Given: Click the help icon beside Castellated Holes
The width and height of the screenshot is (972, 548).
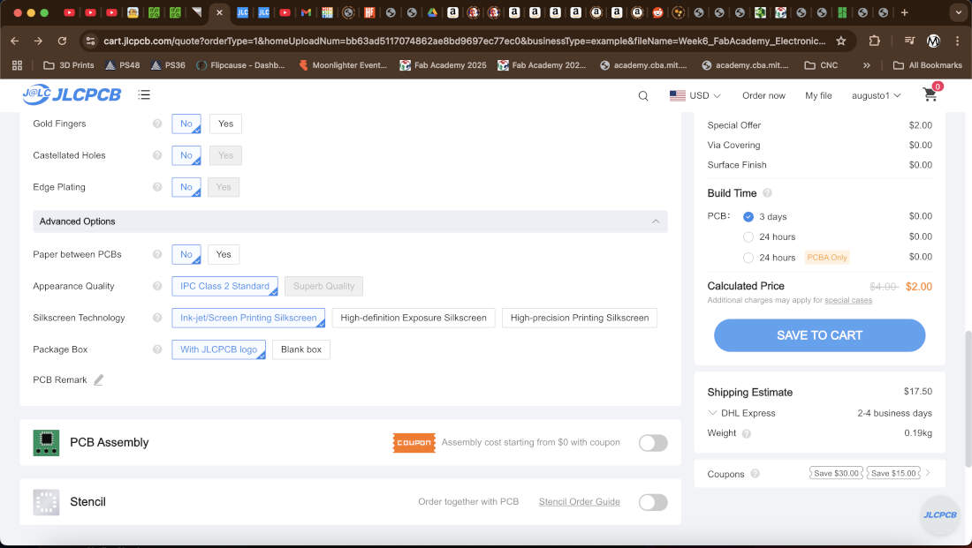Looking at the screenshot, I should click(x=157, y=155).
